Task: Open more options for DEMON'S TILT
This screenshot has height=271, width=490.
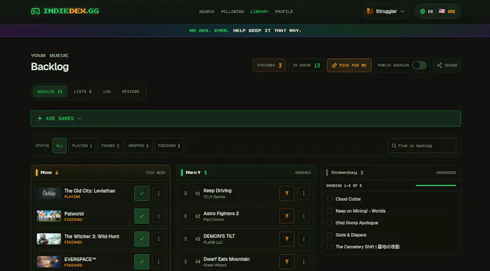Action: pos(304,239)
